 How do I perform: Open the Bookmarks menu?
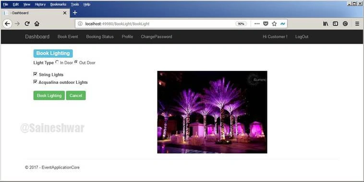[58, 4]
